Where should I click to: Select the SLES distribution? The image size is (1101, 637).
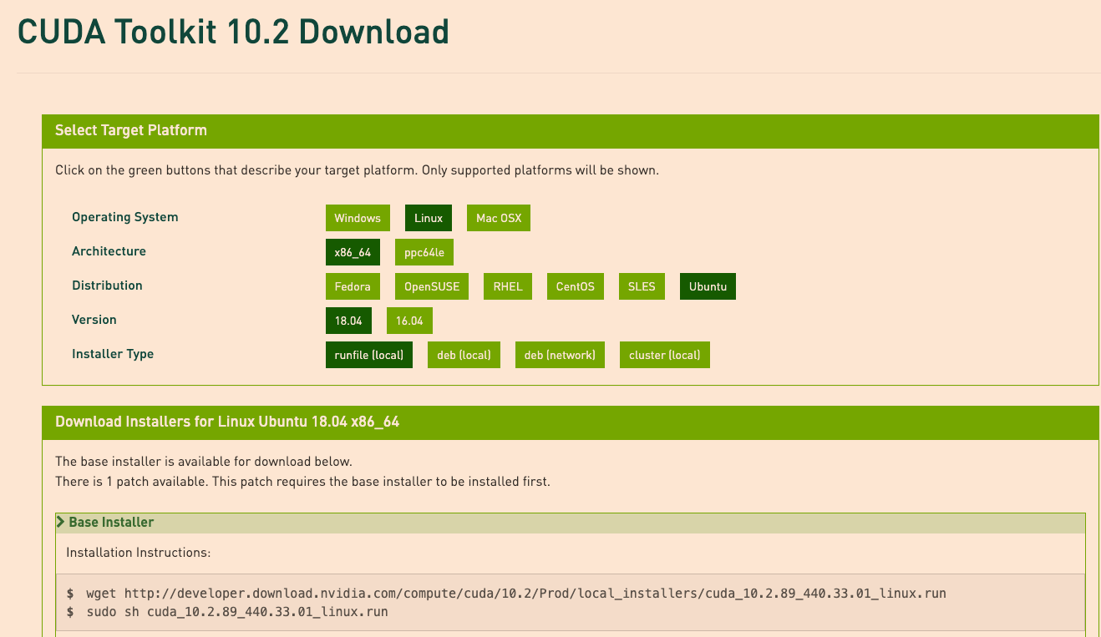(x=642, y=286)
